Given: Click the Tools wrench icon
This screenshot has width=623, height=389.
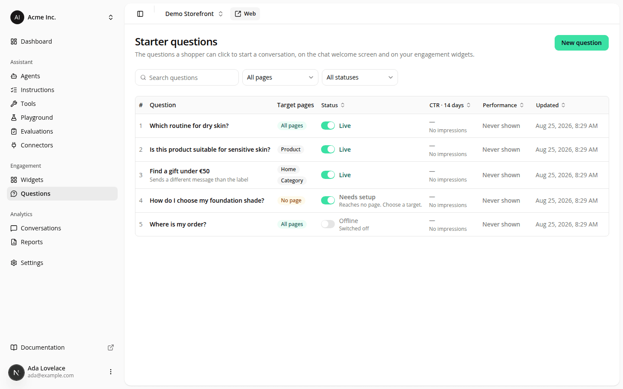Looking at the screenshot, I should click(14, 104).
